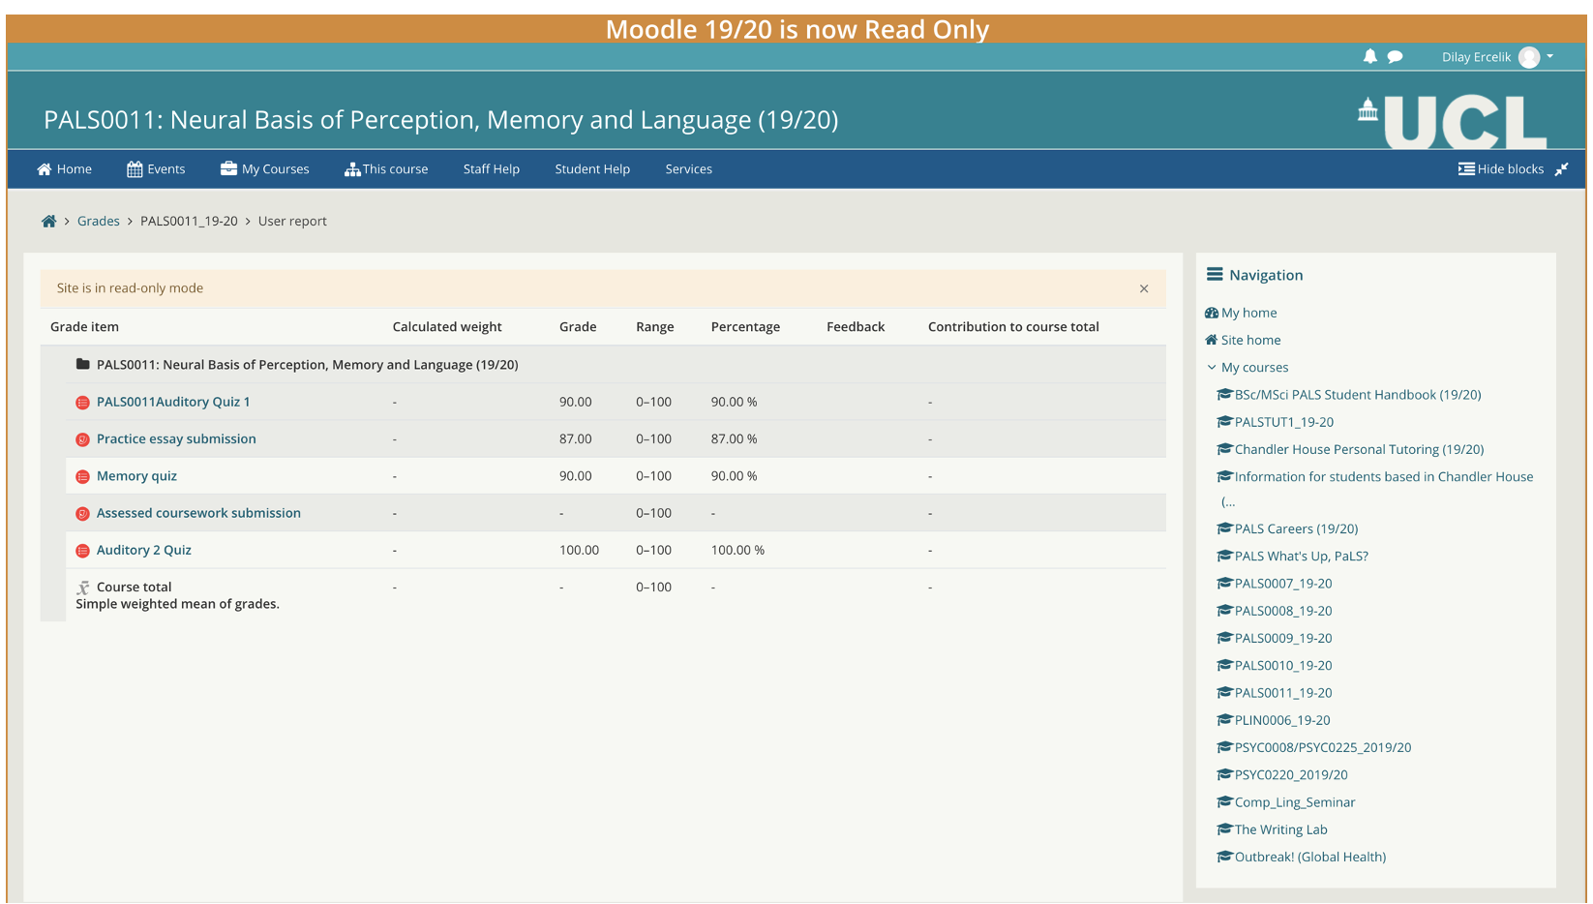Open PLIN0006_19-20 course
The image size is (1593, 904).
click(x=1282, y=720)
